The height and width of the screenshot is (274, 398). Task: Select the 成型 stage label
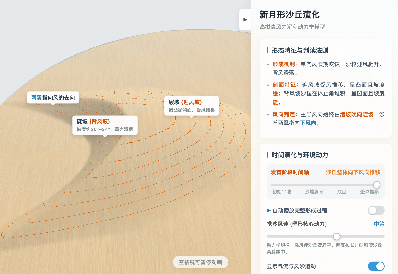[x=342, y=192]
